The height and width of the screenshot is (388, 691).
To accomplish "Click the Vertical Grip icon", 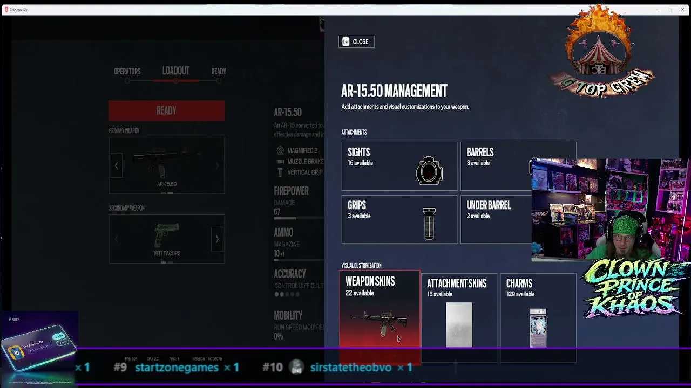I will coord(280,172).
